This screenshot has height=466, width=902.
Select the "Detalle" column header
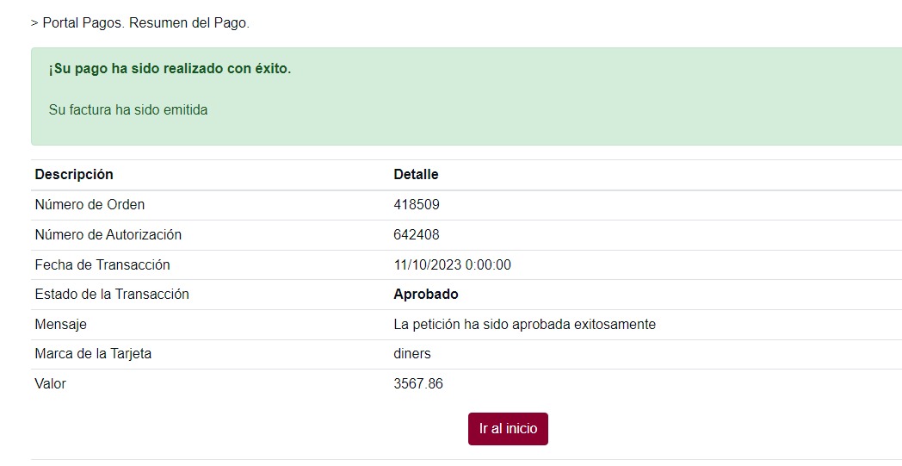pos(416,175)
